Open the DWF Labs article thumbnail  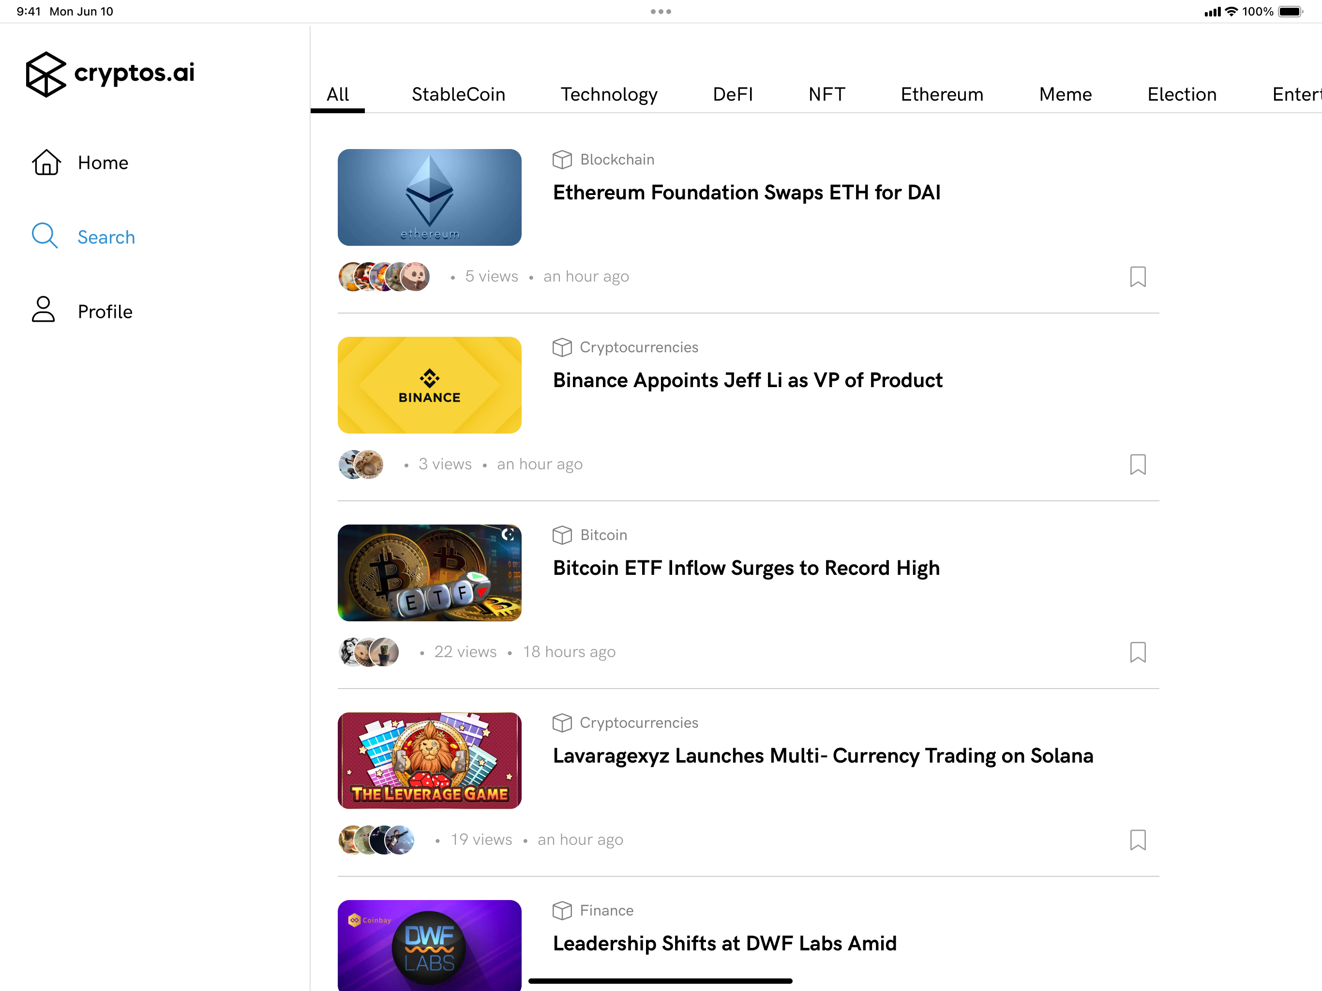(x=429, y=946)
